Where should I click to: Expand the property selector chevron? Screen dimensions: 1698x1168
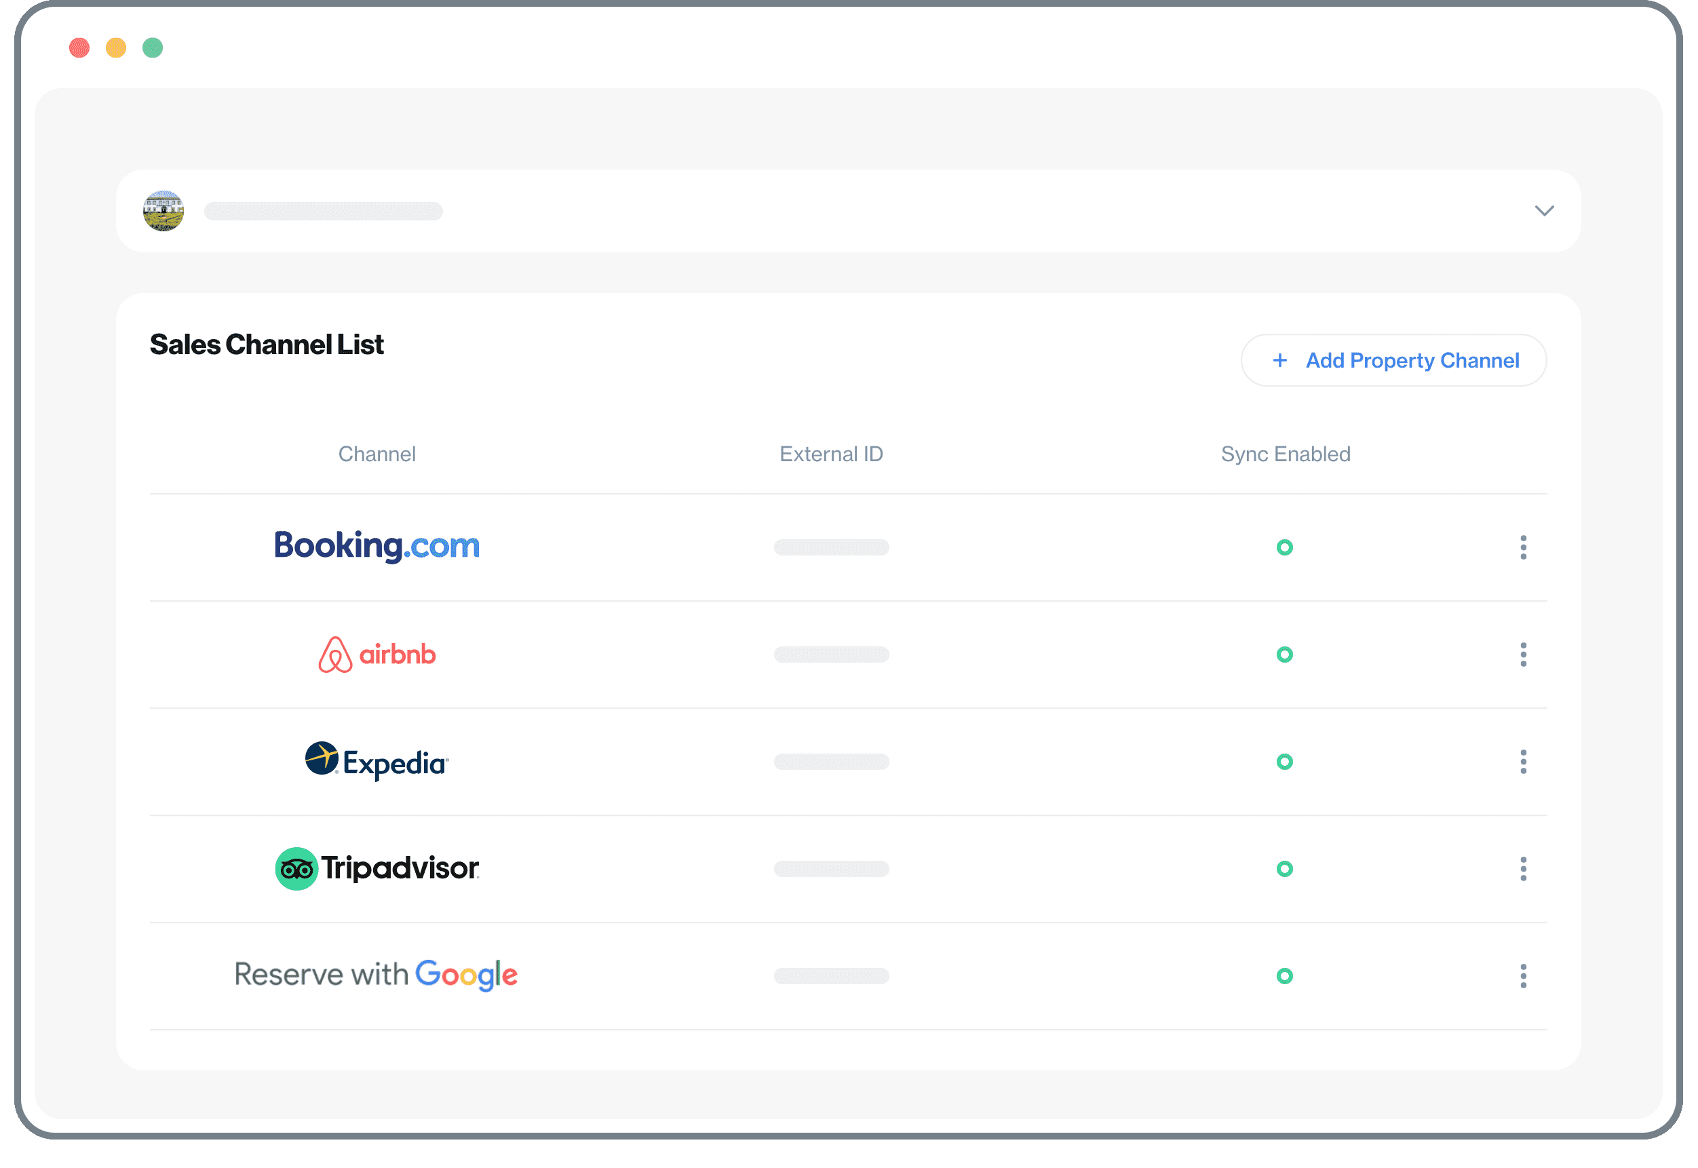coord(1543,211)
